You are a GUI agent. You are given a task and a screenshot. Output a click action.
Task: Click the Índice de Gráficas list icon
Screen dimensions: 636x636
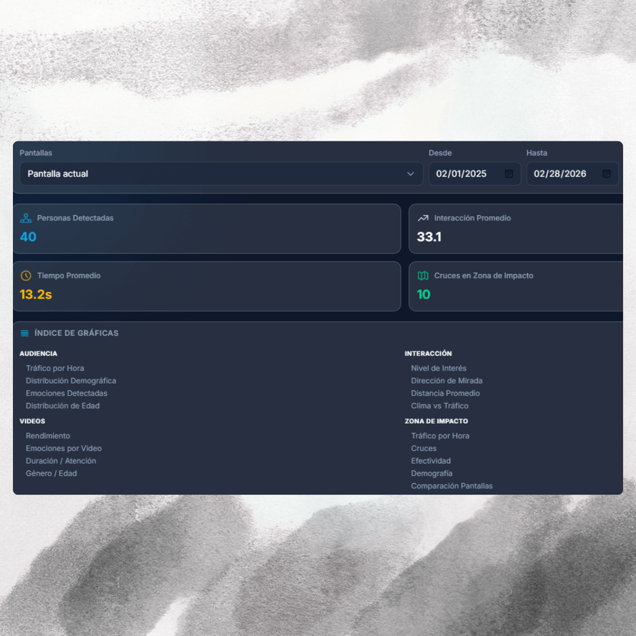pos(25,333)
